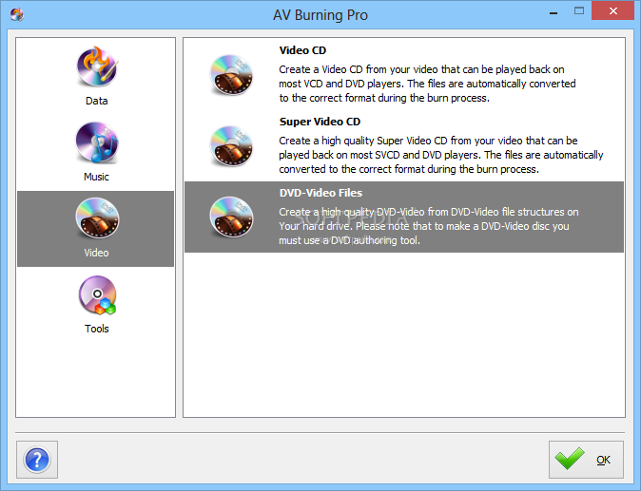Minimize the AV Burning Pro window

click(x=554, y=11)
